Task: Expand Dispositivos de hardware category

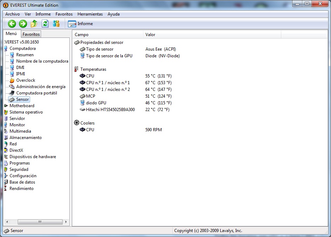Action: 33,157
